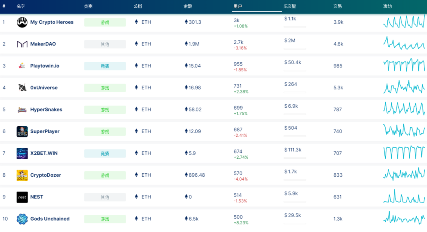Sort by the 公链 column header
The height and width of the screenshot is (232, 427).
pos(138,6)
